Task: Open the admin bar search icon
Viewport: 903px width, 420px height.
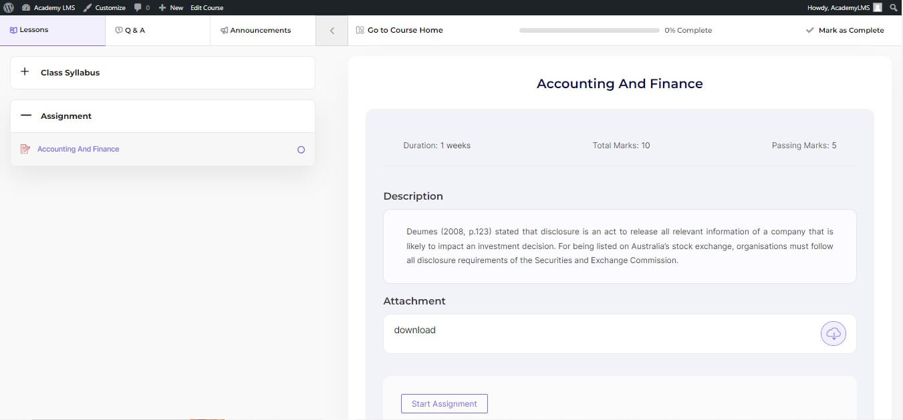Action: coord(894,7)
